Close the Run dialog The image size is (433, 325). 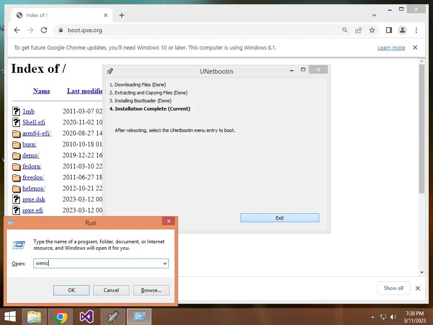168,221
